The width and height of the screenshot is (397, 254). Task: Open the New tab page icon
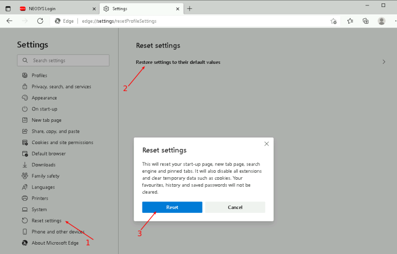pyautogui.click(x=25, y=120)
